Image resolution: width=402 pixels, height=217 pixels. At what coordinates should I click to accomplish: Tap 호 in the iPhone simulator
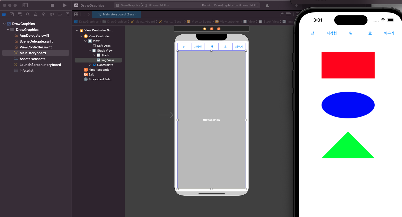tap(370, 33)
